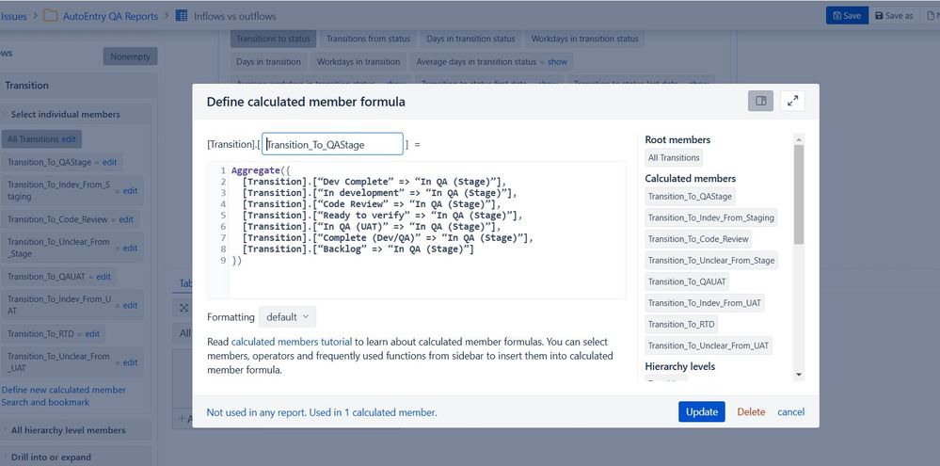Edit the calculated member name field
Viewport: 940px width, 466px height.
332,144
